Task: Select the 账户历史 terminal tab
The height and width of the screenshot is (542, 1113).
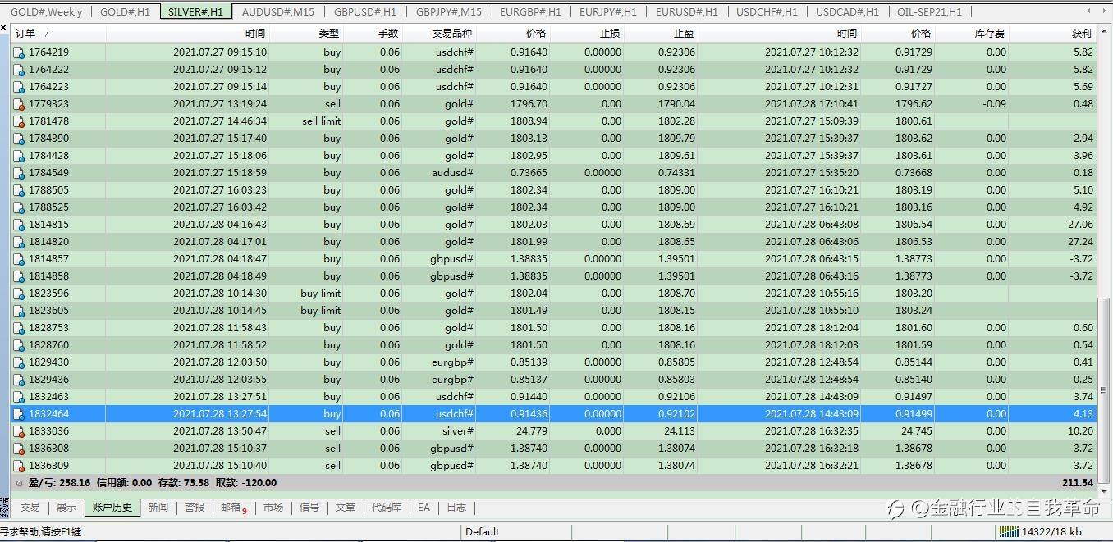Action: point(112,508)
